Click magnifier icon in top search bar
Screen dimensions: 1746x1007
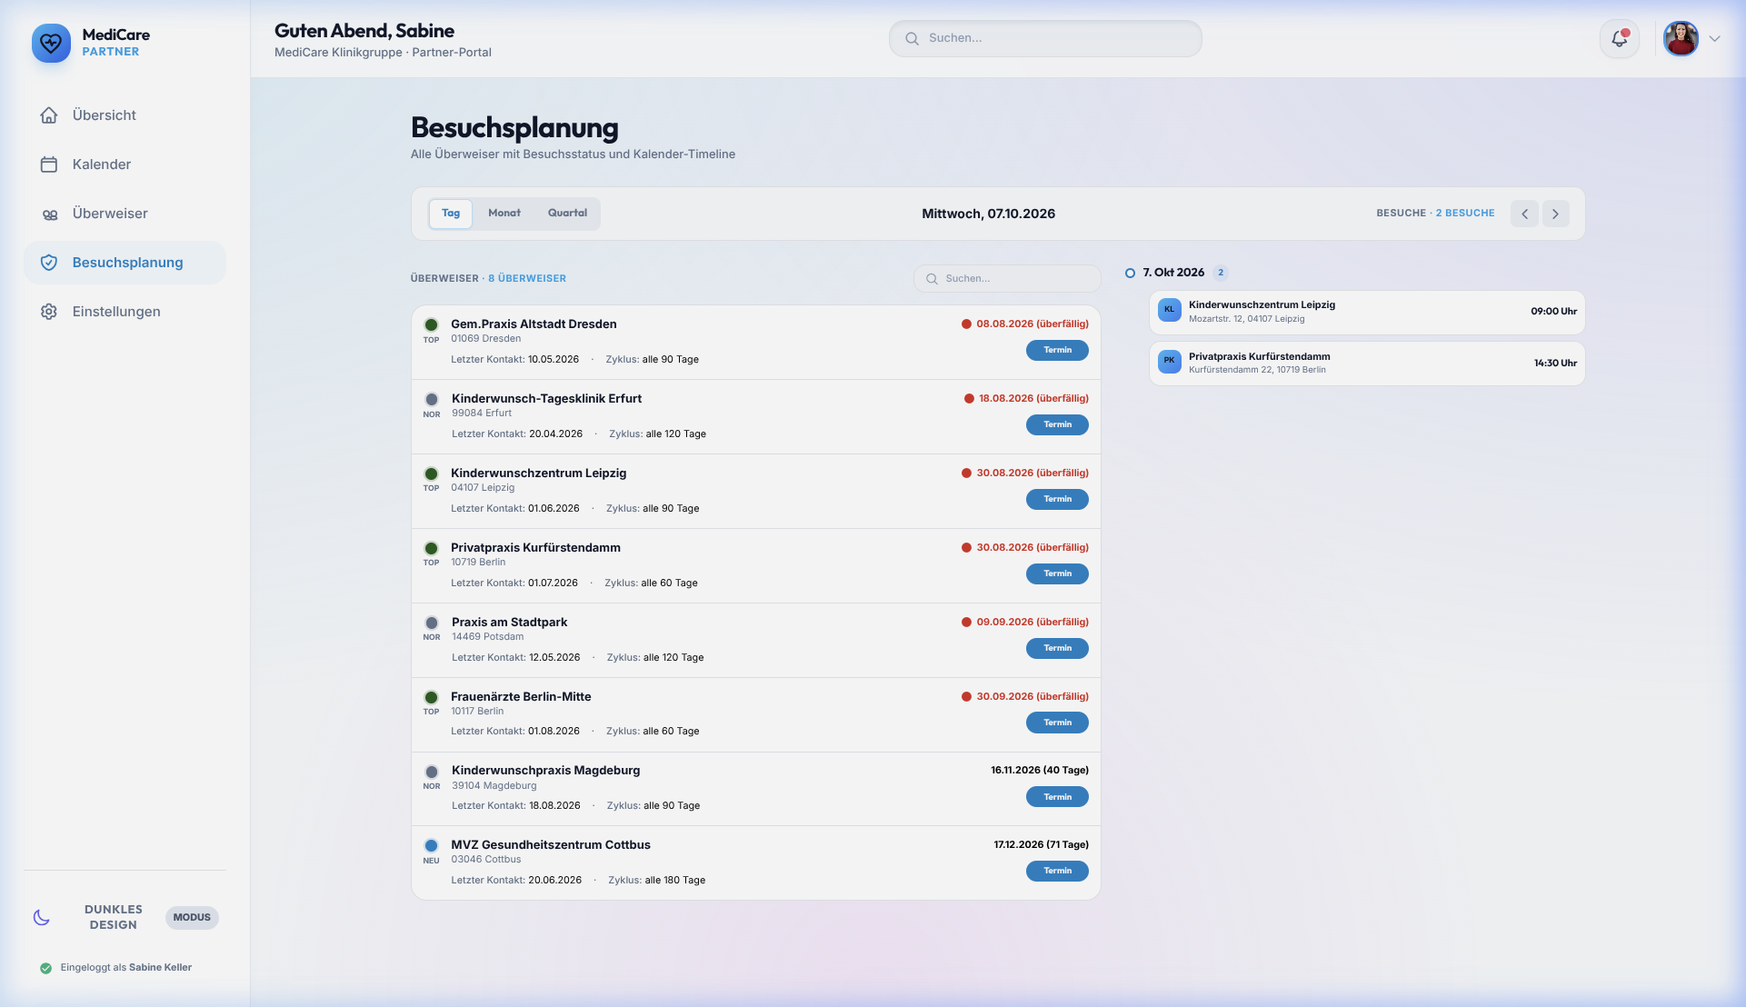tap(912, 38)
